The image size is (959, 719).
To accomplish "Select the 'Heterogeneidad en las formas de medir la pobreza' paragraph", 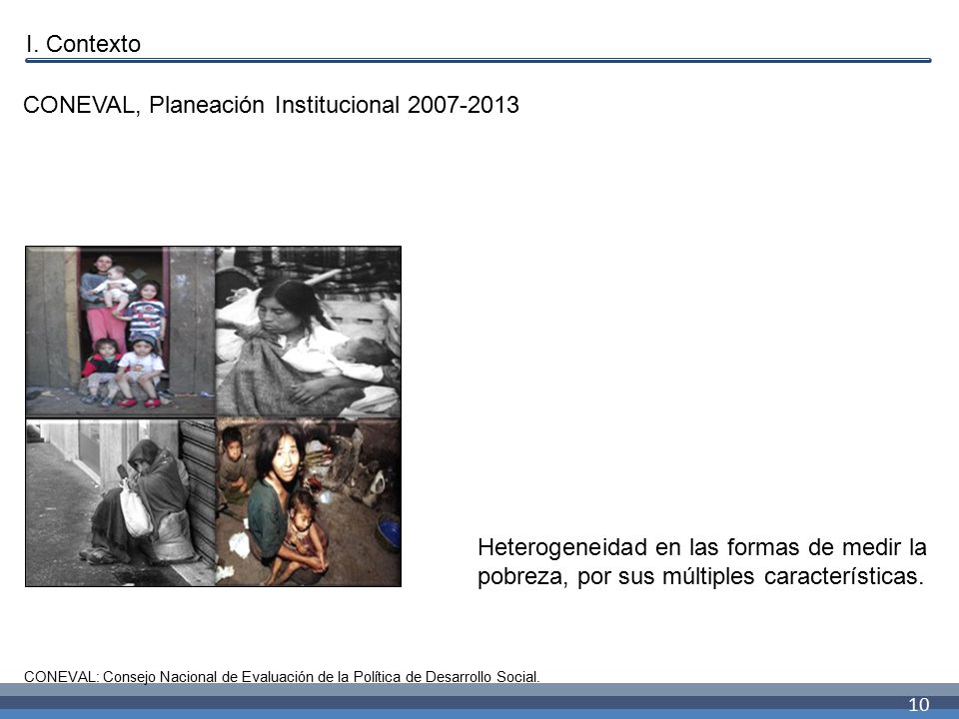I will [x=701, y=561].
